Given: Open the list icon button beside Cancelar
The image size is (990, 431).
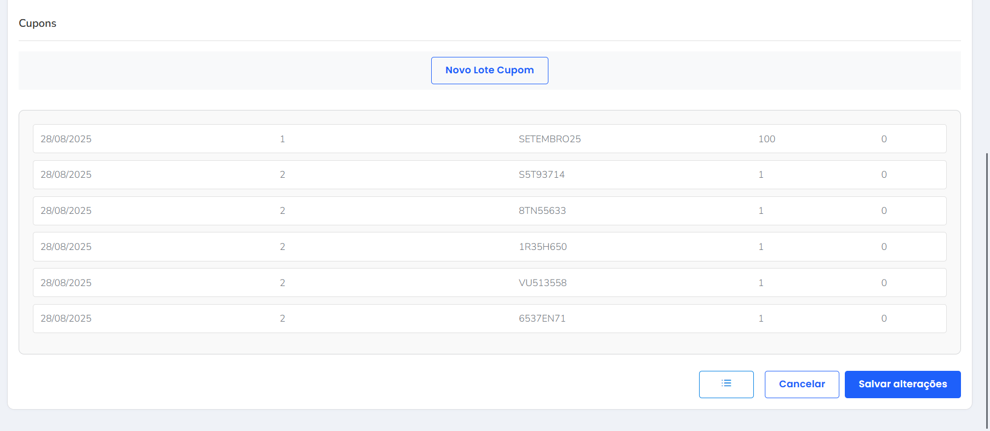Looking at the screenshot, I should [x=726, y=384].
